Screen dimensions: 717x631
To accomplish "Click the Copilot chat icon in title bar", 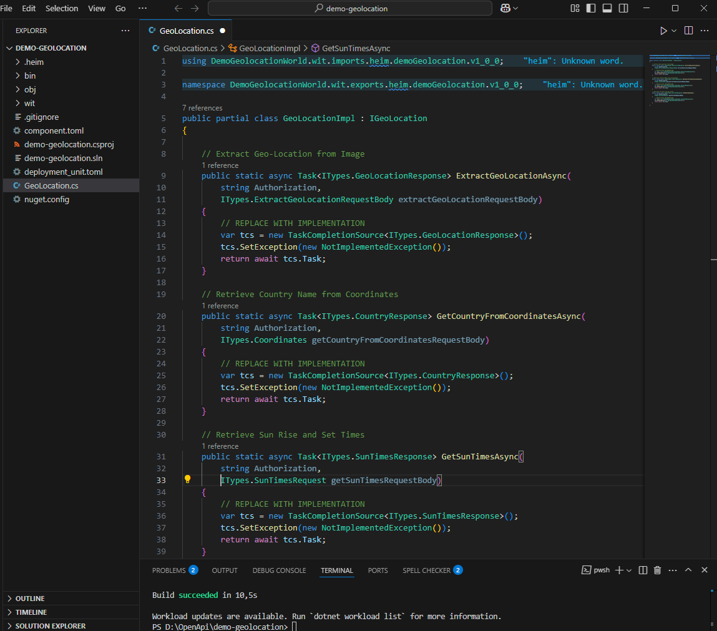I will [505, 8].
